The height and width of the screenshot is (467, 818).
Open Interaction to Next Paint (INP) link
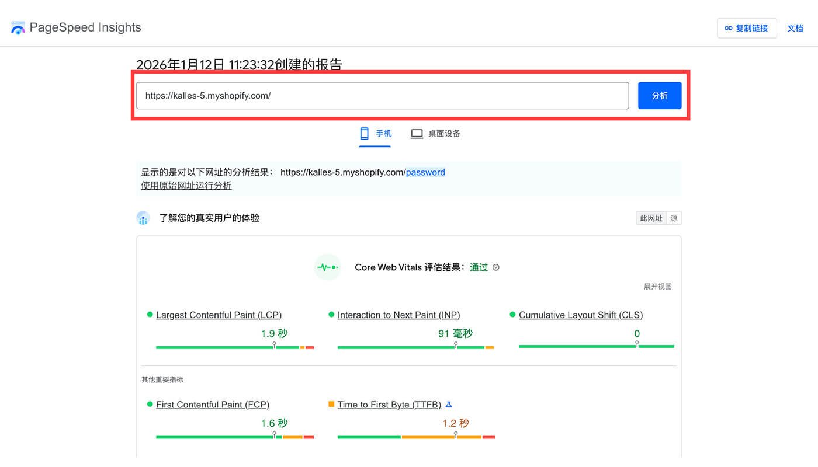point(398,315)
